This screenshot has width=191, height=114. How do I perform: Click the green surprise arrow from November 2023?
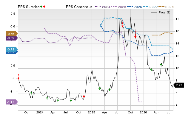coord(31,93)
